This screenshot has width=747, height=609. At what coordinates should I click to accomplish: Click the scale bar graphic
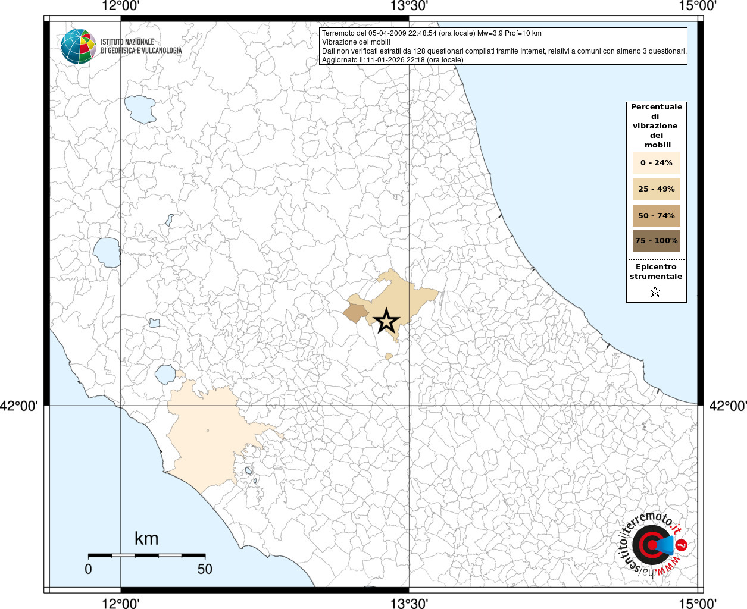146,555
